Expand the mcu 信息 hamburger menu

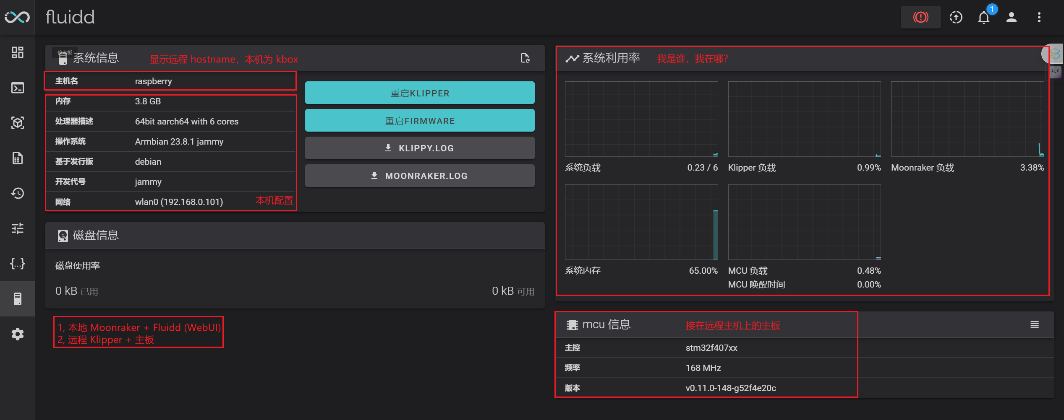point(1035,324)
